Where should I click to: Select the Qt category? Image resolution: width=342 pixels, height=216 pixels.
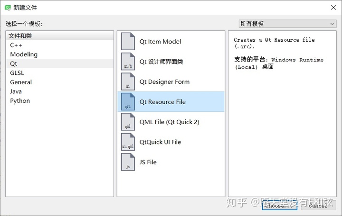[59, 63]
